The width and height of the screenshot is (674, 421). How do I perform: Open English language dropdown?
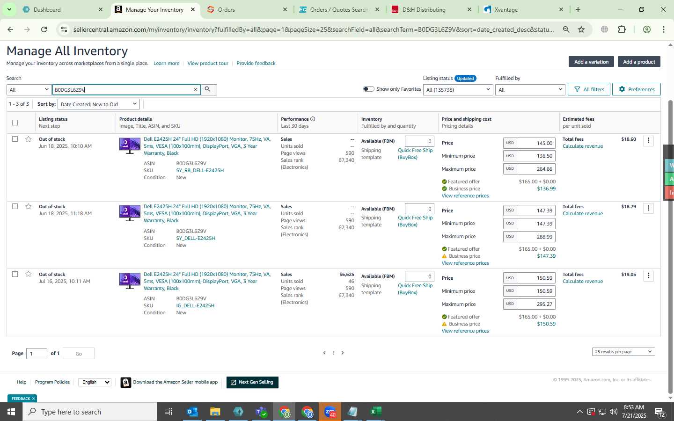[95, 382]
